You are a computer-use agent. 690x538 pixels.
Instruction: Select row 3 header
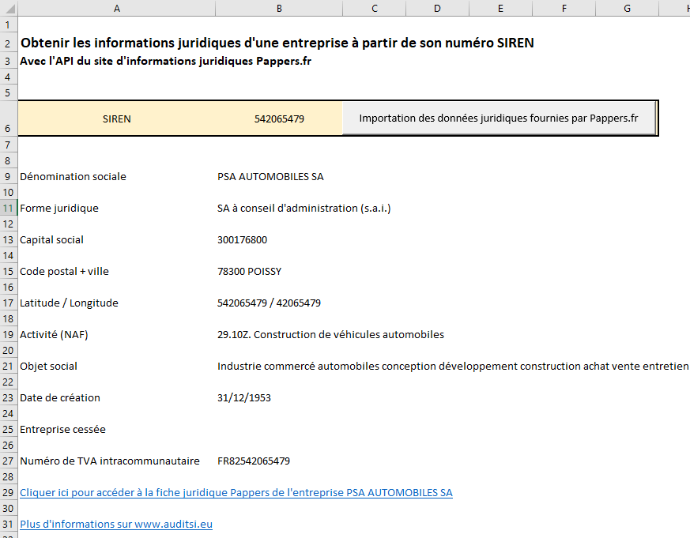pyautogui.click(x=8, y=61)
